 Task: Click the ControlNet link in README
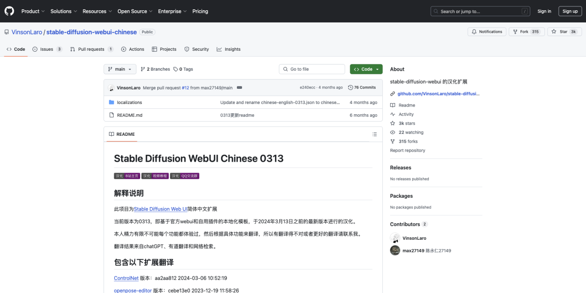coord(126,277)
